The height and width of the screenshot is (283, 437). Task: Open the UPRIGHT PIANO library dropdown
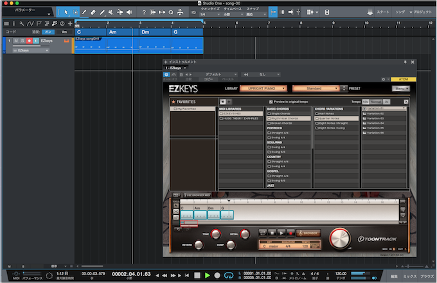point(263,88)
